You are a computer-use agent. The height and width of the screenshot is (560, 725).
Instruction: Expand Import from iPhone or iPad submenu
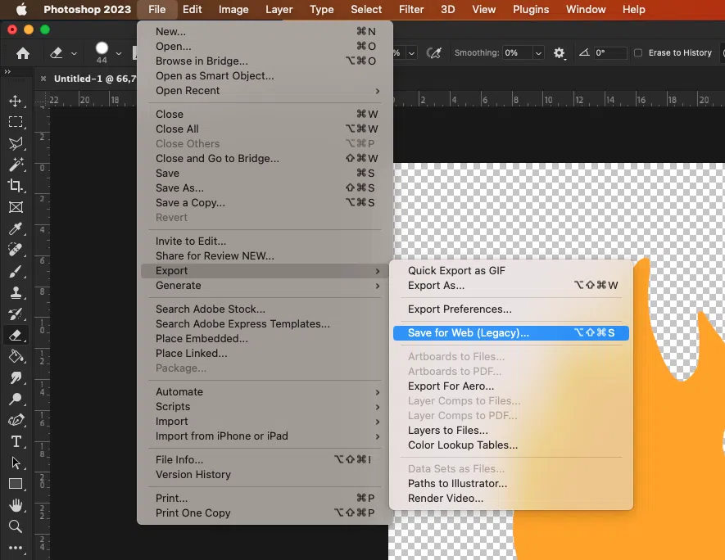coord(266,436)
